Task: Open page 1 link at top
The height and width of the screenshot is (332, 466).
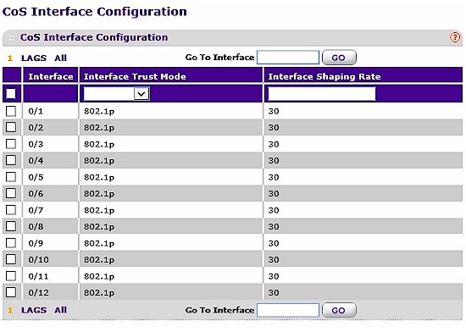Action: 10,58
